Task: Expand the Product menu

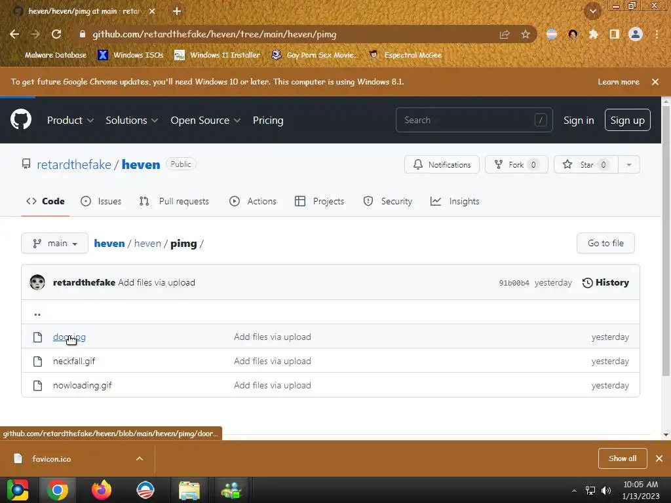Action: pos(70,121)
